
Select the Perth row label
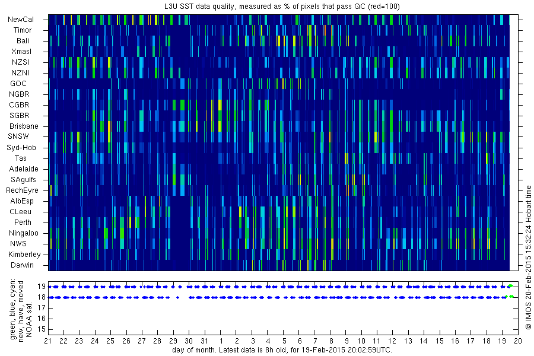point(23,222)
